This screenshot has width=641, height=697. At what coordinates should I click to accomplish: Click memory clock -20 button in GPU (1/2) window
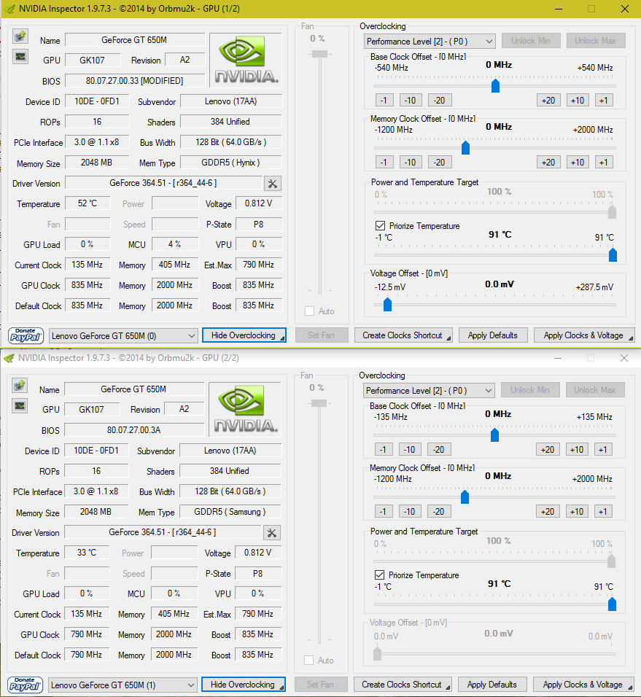pyautogui.click(x=440, y=163)
